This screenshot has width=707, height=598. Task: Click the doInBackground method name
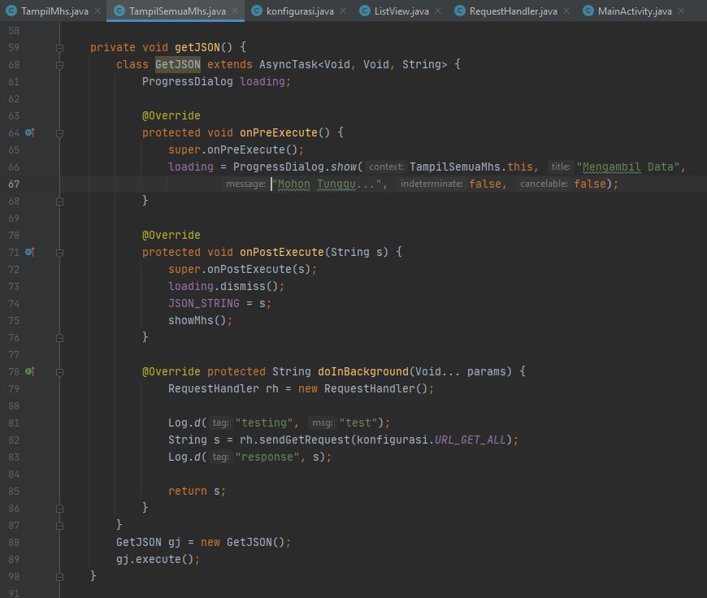(363, 371)
